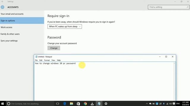Viewport: 190px width, 106px height.
Task: Launch Google Chrome from the taskbar
Action: [x=85, y=104]
